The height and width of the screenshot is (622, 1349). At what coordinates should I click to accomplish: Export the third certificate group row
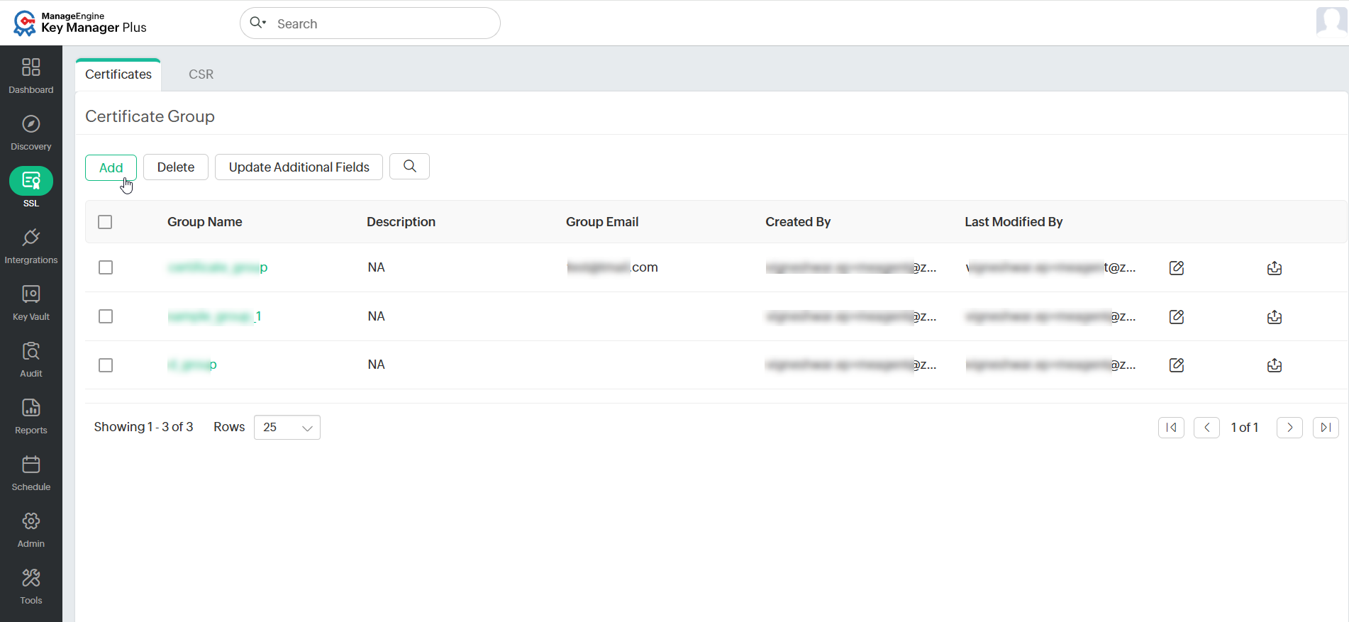(1275, 365)
